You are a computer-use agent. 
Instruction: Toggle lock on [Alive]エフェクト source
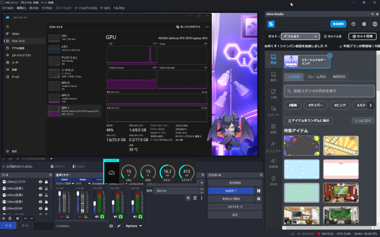[46, 181]
